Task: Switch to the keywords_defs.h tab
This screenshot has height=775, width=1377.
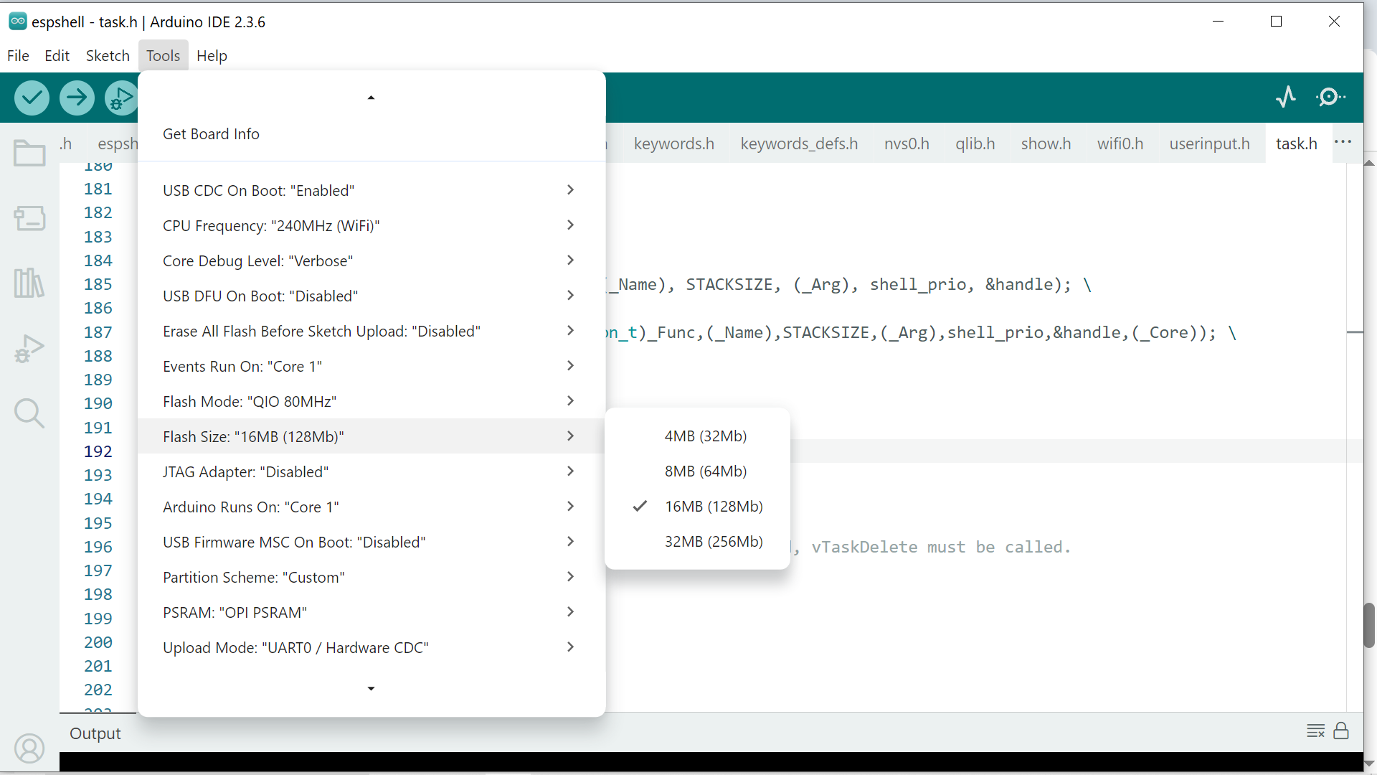Action: 799,144
